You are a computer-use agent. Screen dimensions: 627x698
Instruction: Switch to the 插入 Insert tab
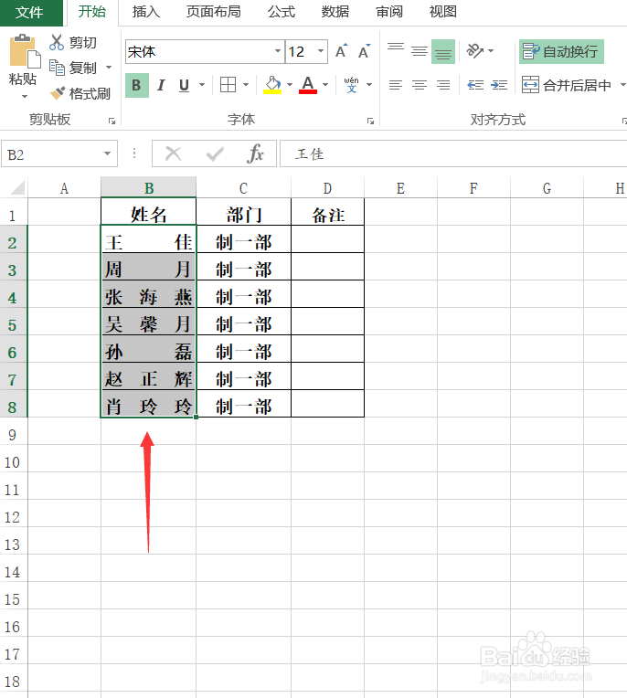(145, 12)
